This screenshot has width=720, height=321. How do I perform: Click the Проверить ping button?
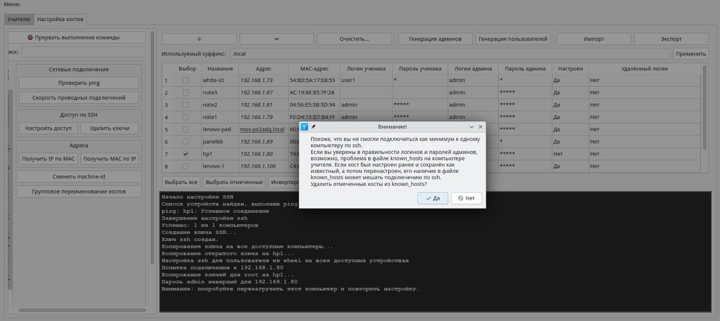pyautogui.click(x=79, y=83)
